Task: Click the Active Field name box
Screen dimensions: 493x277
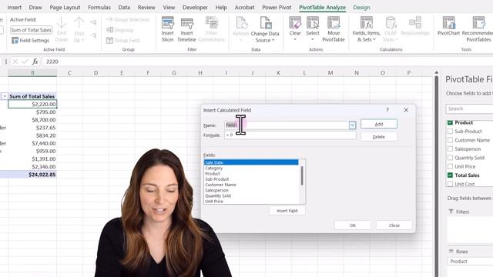Action: 31,30
